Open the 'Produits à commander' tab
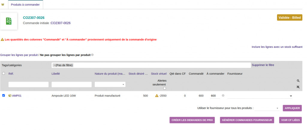This screenshot has height=130, width=307. pos(25,4)
